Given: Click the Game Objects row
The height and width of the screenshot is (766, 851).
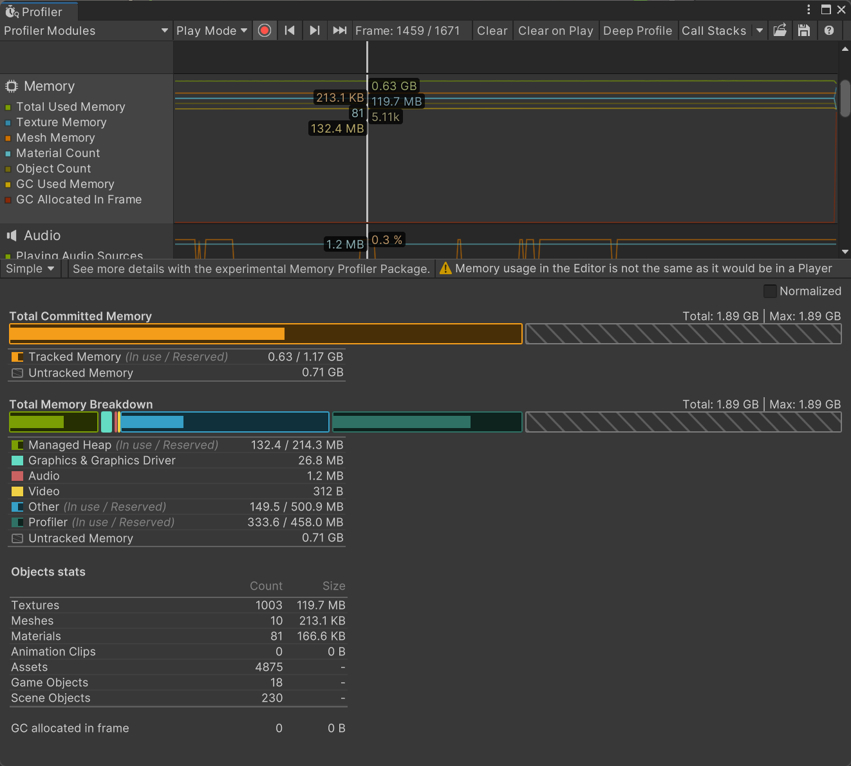Looking at the screenshot, I should point(178,682).
